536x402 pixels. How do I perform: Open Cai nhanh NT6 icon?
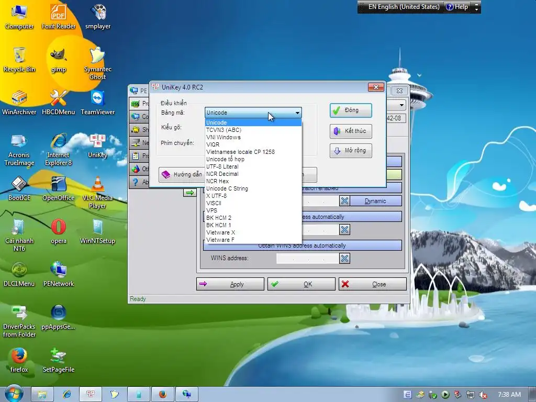pyautogui.click(x=19, y=235)
